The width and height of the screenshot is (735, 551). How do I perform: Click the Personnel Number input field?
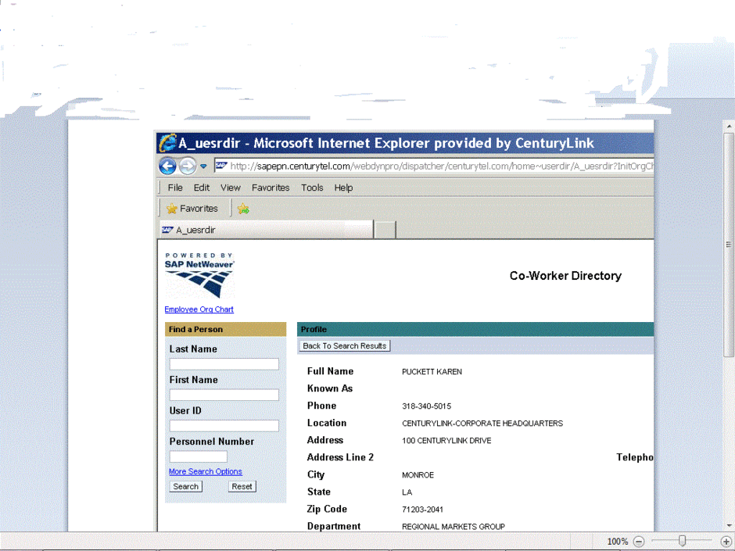click(x=199, y=456)
